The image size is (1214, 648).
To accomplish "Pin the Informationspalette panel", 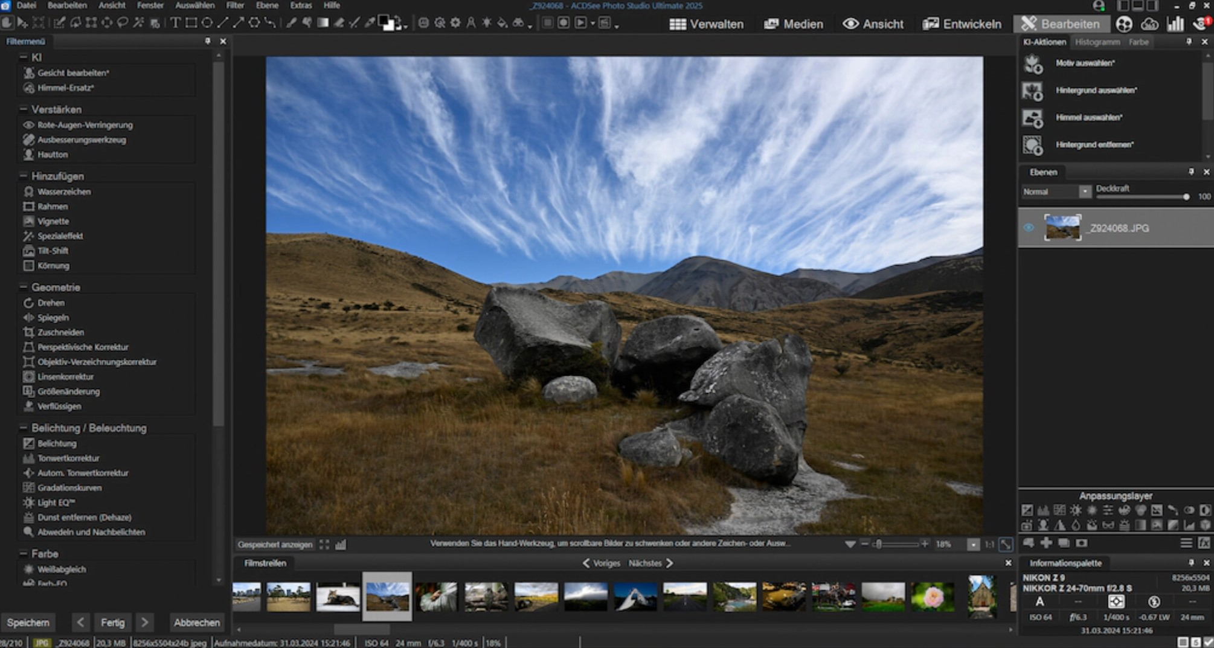I will pos(1191,562).
